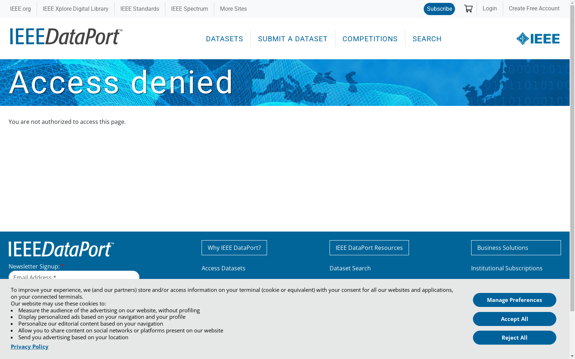Click the IEEE DataPort Resources button
Screen dimensions: 575x359
369,248
